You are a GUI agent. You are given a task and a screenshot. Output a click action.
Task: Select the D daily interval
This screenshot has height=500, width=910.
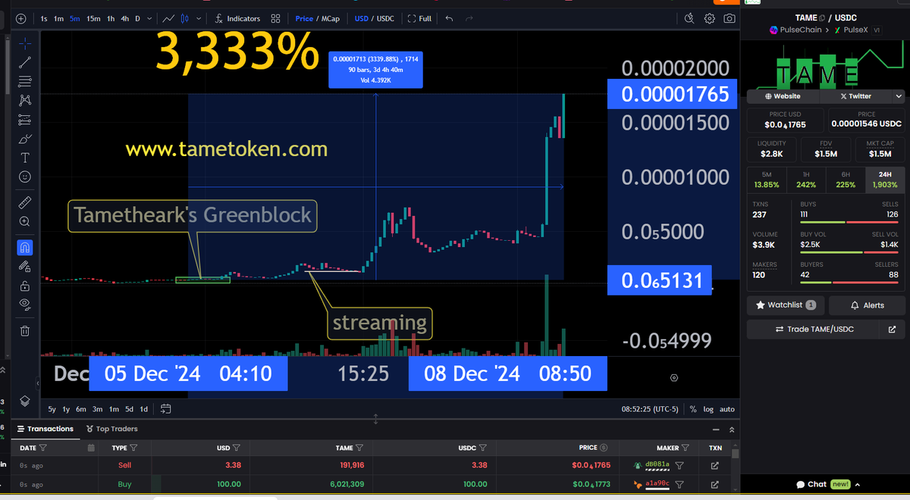click(138, 18)
